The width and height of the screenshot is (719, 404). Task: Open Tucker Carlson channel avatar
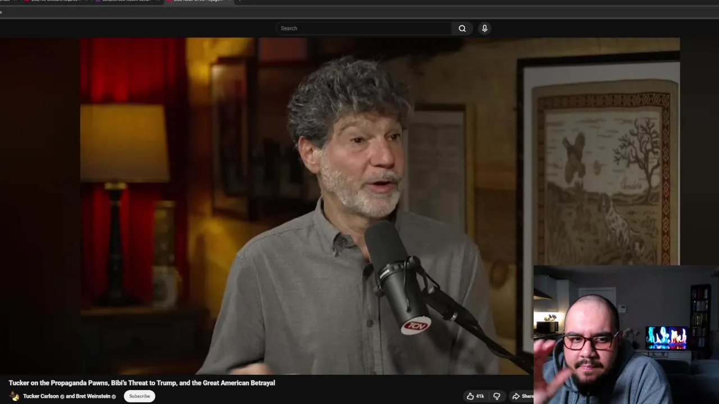pos(14,396)
